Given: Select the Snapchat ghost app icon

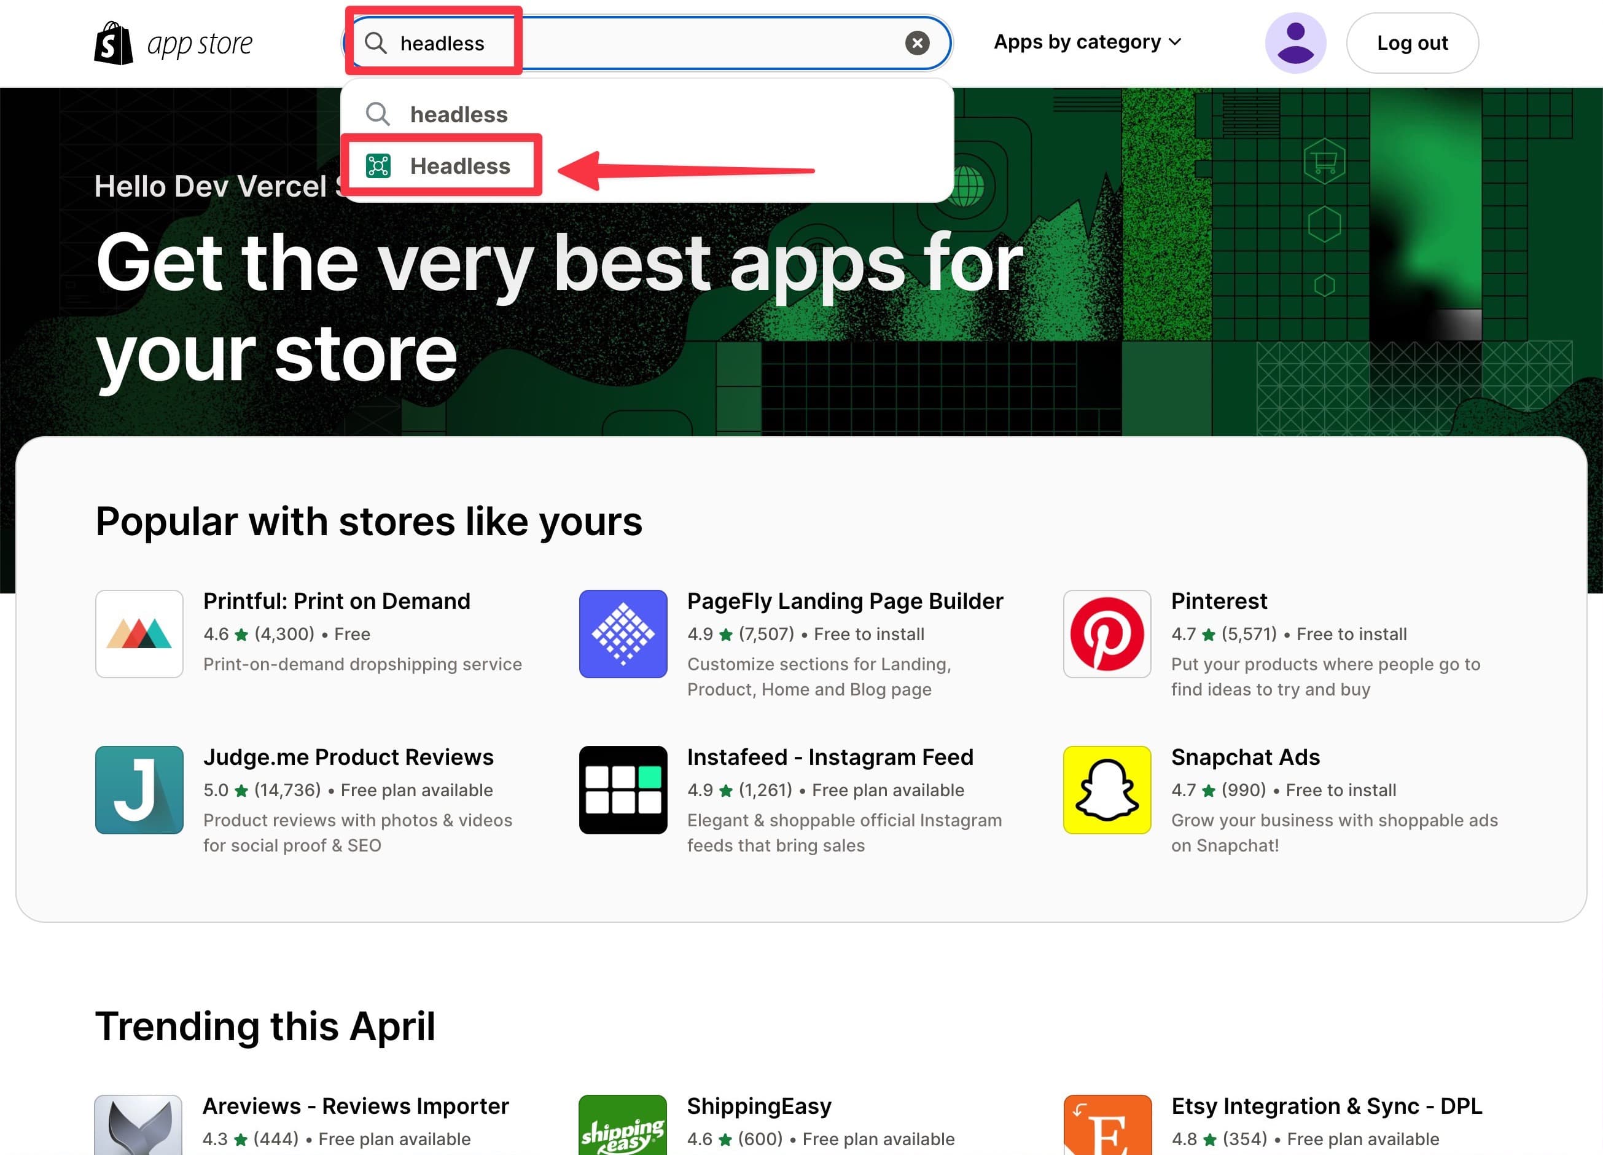Looking at the screenshot, I should (1106, 789).
